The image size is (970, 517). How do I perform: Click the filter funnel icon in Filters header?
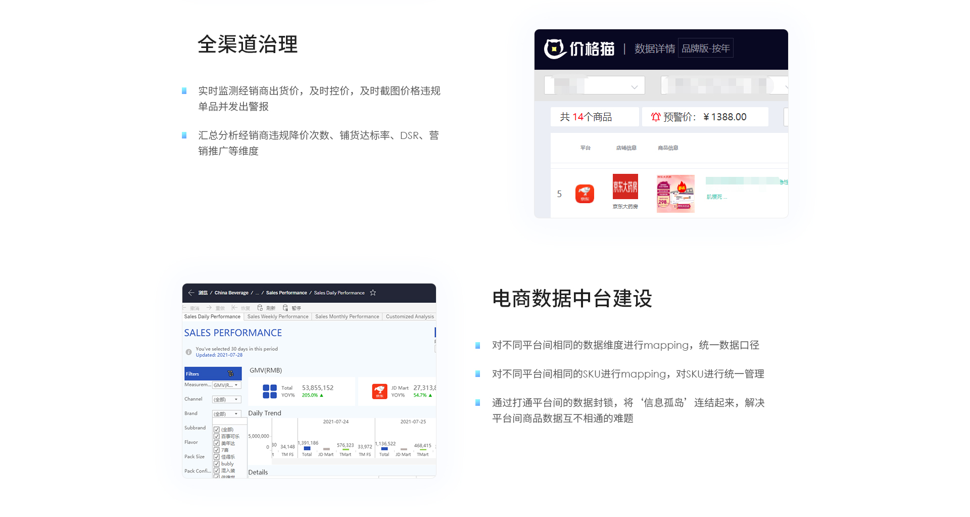tap(230, 374)
